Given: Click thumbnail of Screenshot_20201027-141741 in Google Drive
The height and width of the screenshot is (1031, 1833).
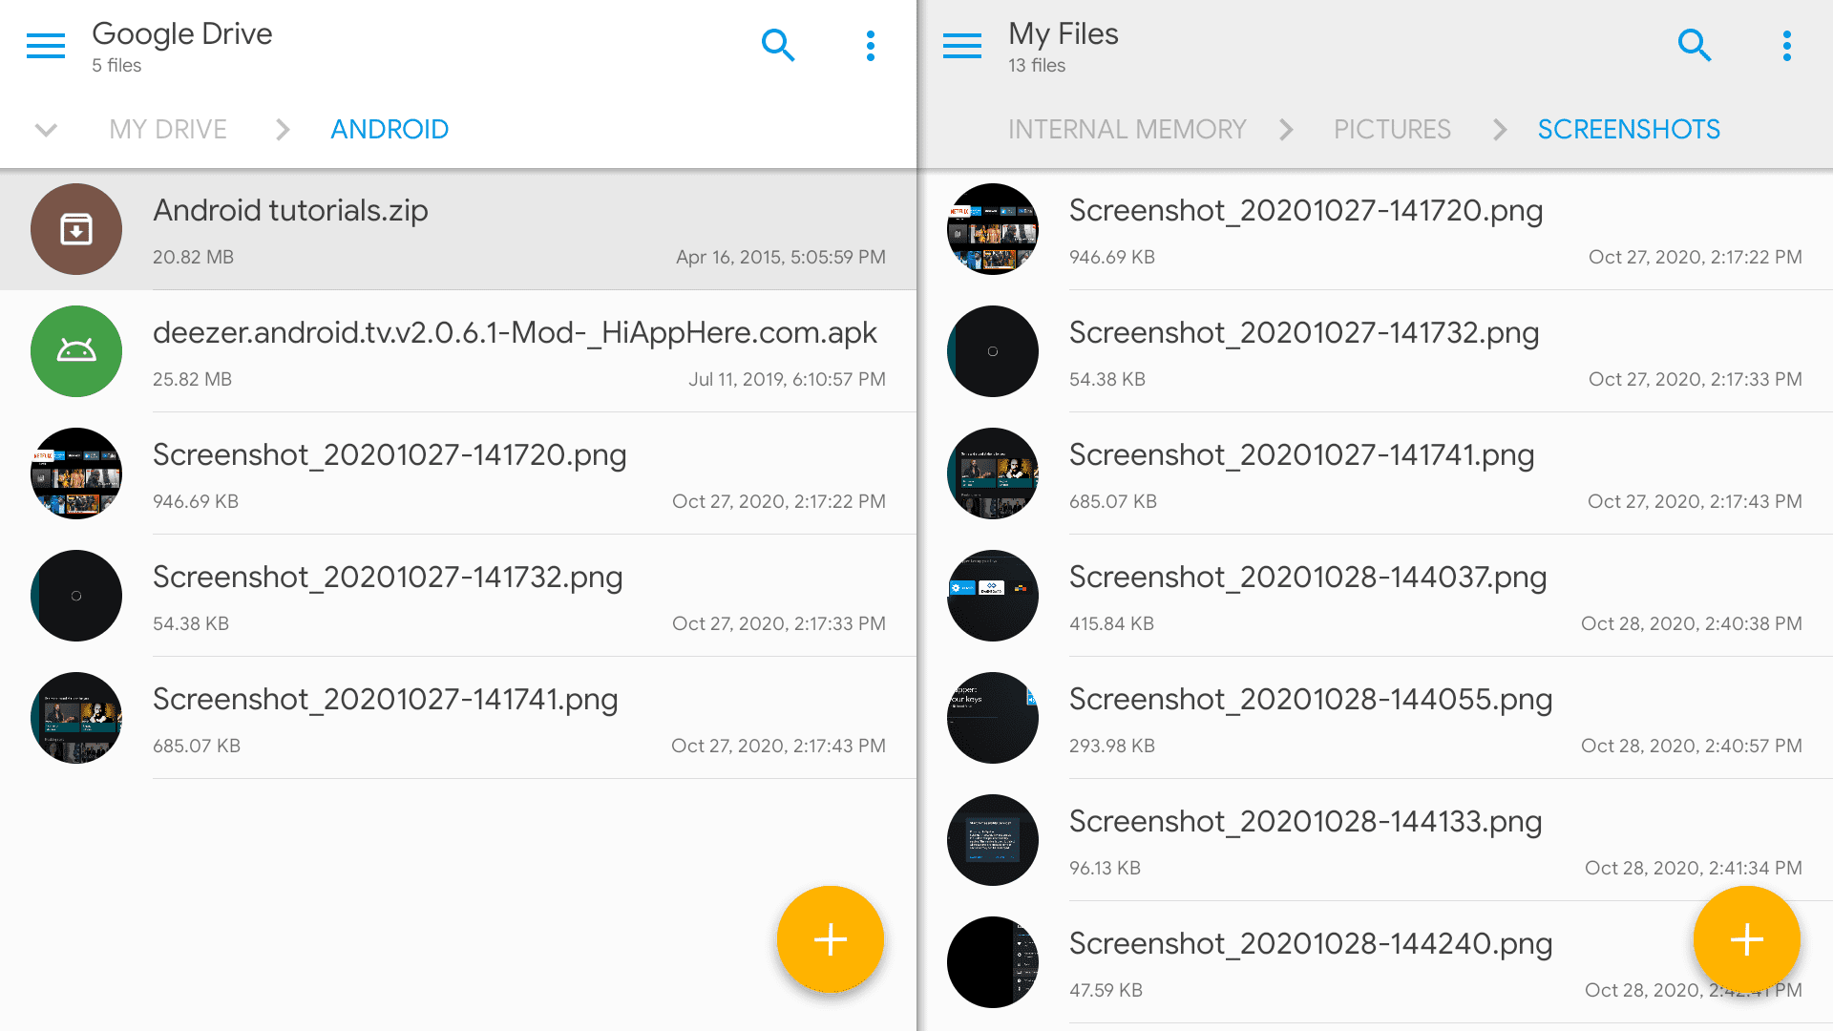Looking at the screenshot, I should click(76, 718).
